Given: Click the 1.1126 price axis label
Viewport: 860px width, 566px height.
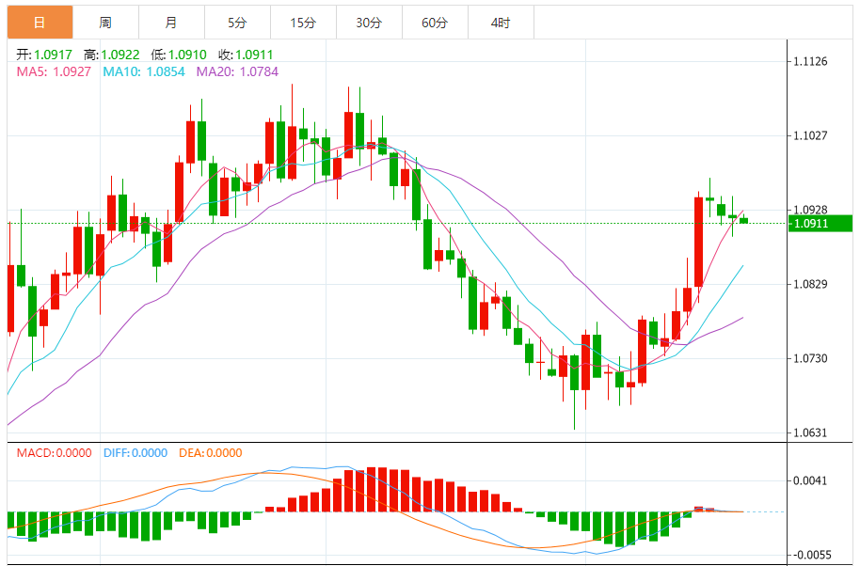Looking at the screenshot, I should click(x=811, y=61).
